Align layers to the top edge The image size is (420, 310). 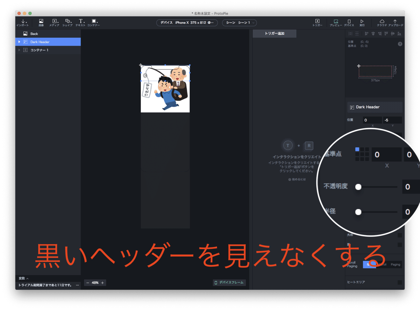(x=386, y=34)
